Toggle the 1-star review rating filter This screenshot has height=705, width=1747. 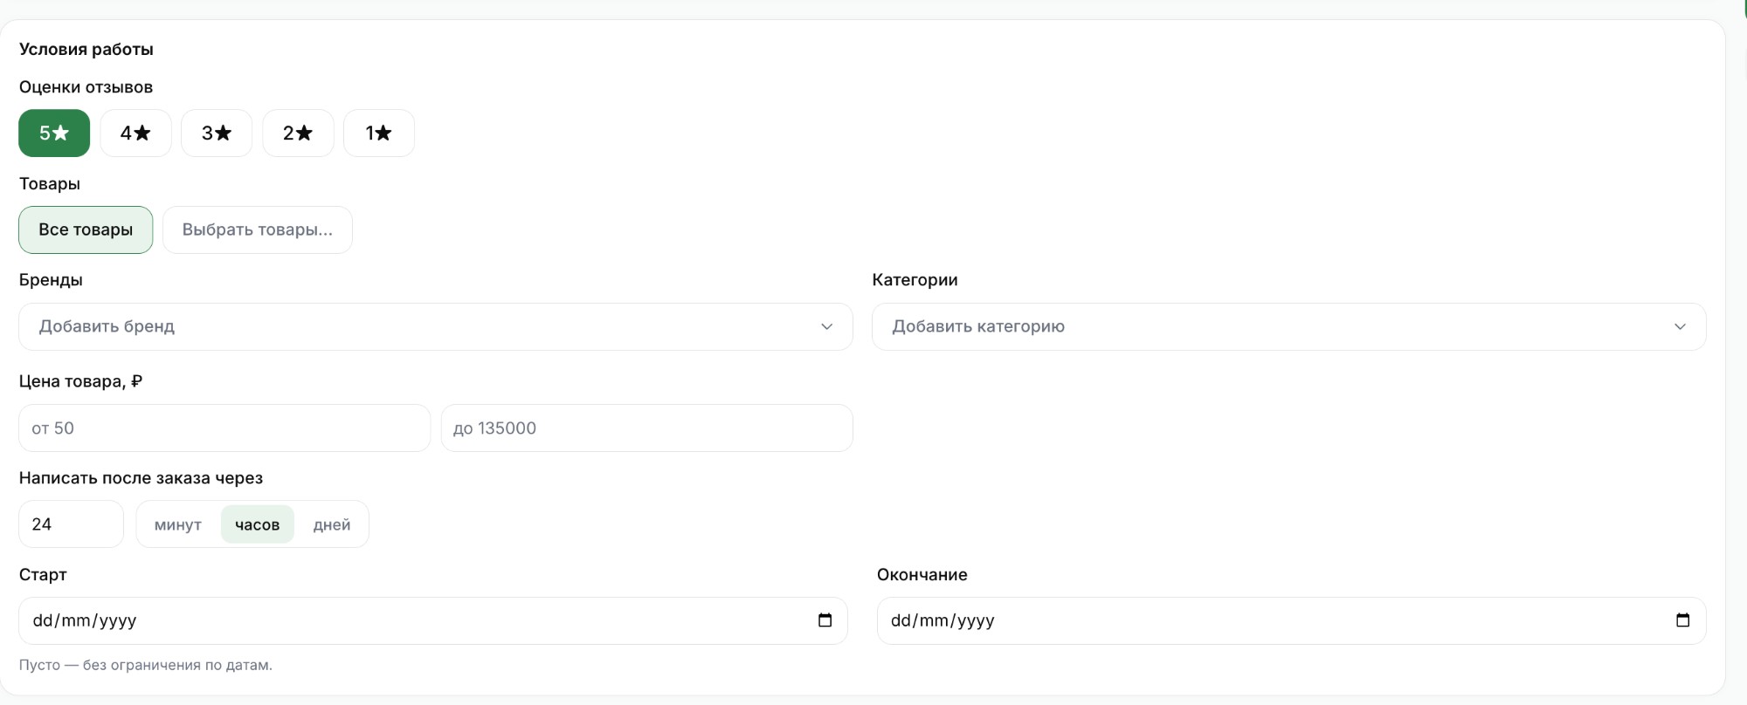[379, 133]
